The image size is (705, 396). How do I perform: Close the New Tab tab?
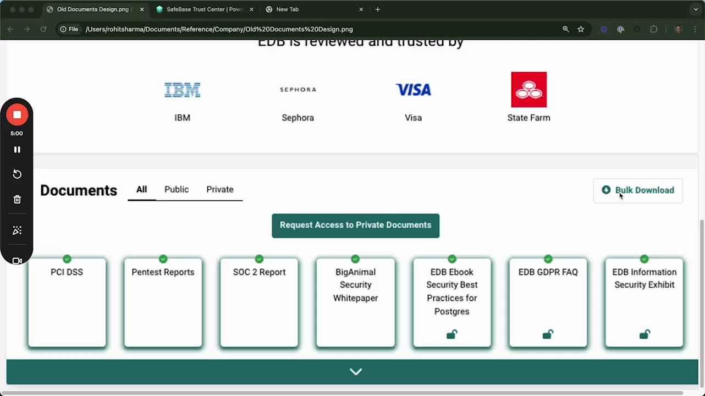(361, 9)
